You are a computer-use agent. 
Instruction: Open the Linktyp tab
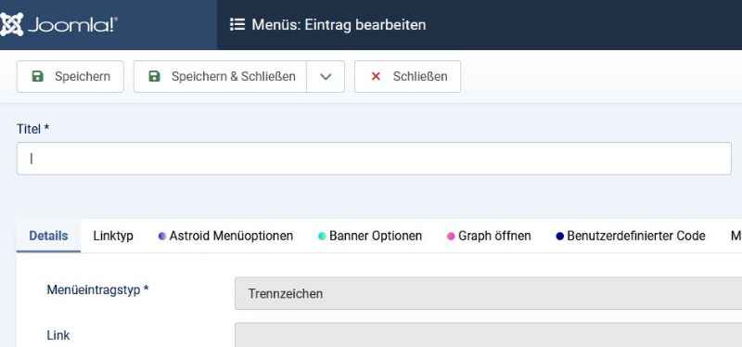click(113, 236)
